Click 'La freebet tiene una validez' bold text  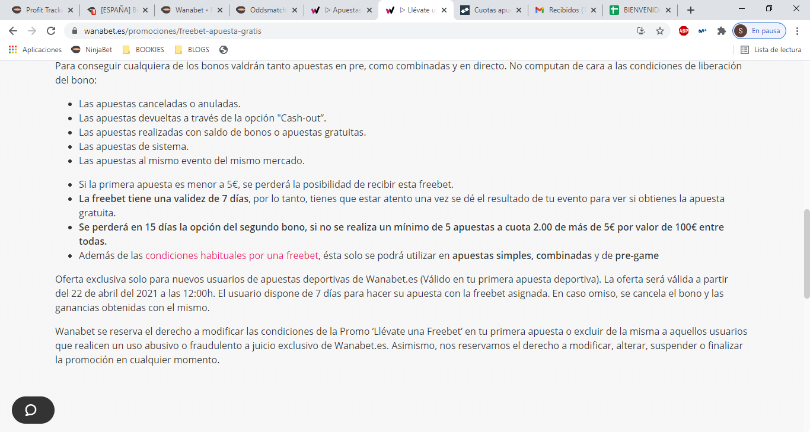click(164, 199)
